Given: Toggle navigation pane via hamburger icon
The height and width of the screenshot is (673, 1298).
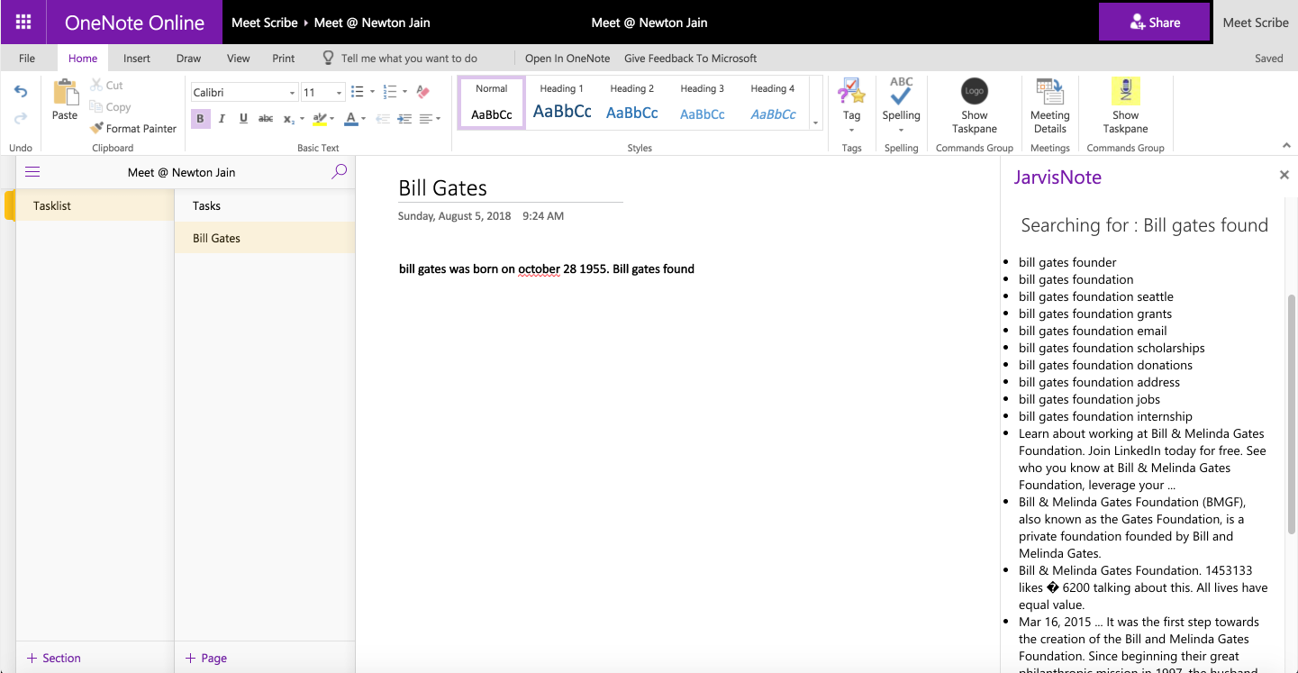Looking at the screenshot, I should click(x=32, y=172).
